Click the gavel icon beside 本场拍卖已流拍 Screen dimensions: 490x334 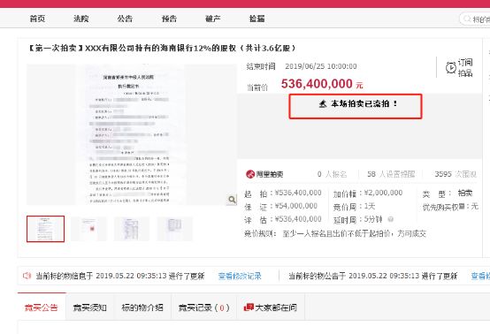tap(323, 103)
